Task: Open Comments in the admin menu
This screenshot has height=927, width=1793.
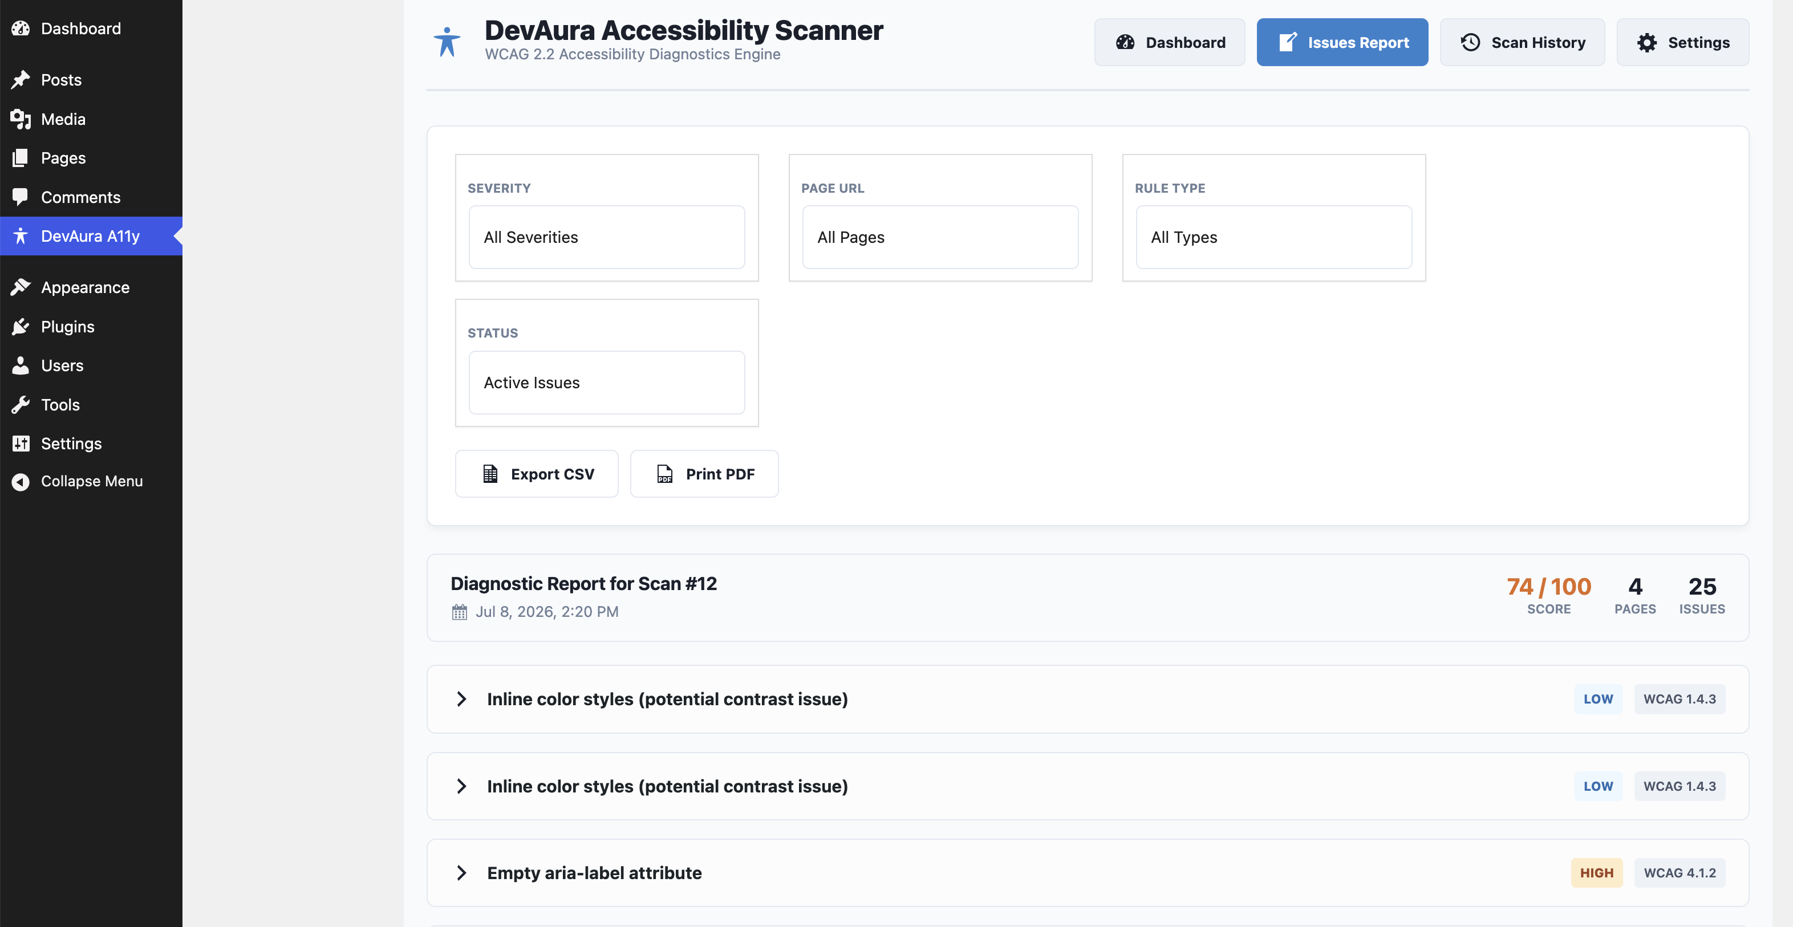Action: [91, 197]
